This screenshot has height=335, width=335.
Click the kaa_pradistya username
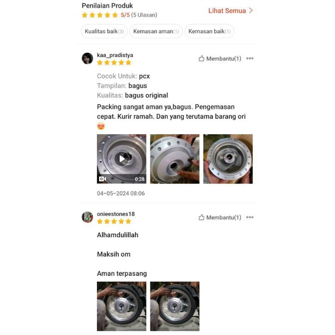(115, 55)
